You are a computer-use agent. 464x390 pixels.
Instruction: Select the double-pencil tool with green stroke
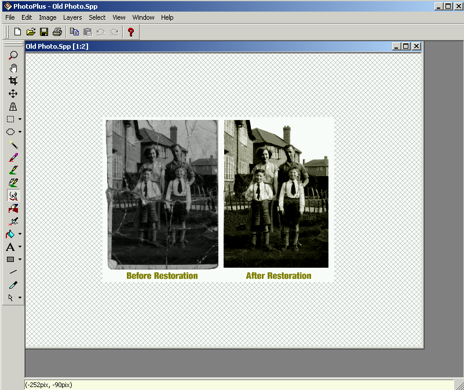(13, 183)
